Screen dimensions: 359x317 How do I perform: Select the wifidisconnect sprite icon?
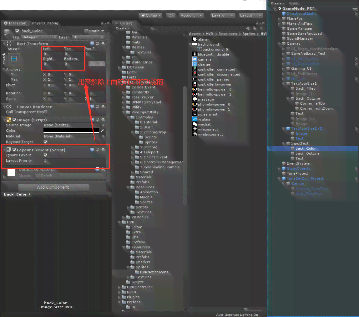coord(195,134)
